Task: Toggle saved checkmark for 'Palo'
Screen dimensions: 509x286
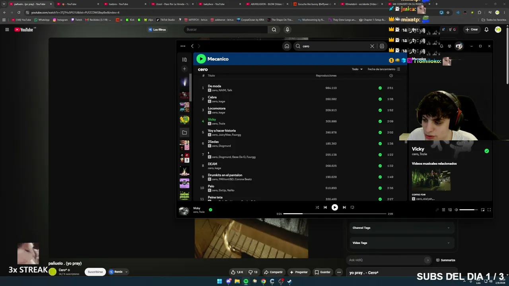Action: (x=380, y=188)
